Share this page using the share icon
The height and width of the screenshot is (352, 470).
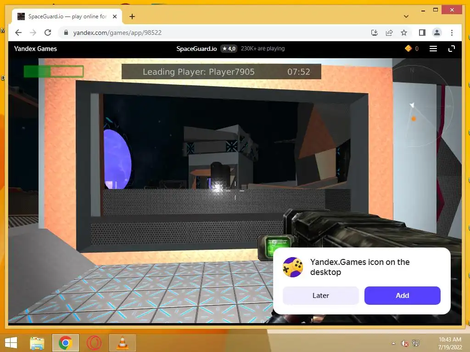(389, 33)
